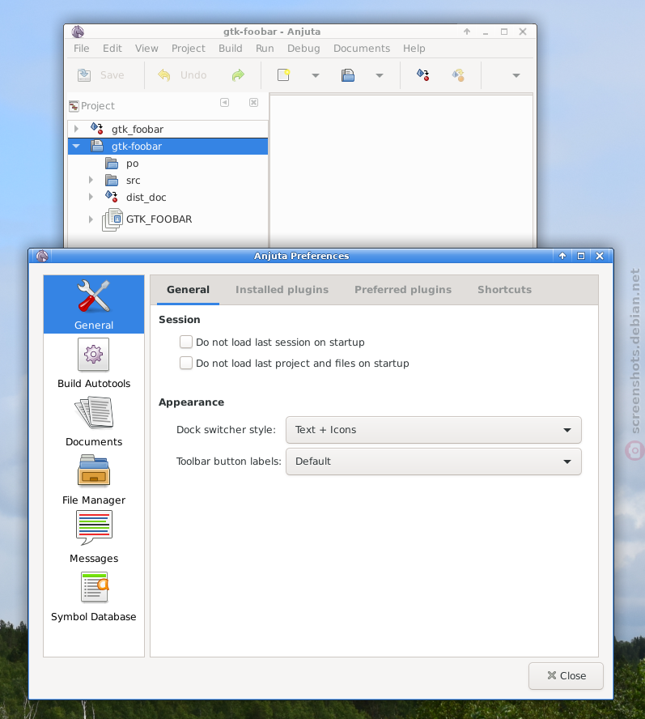Screen dimensions: 645x719
Task: Open the toolbar overflow arrow in Anjuta
Action: click(x=516, y=75)
